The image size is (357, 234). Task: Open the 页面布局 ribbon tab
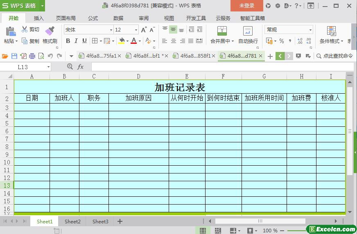tap(66, 18)
